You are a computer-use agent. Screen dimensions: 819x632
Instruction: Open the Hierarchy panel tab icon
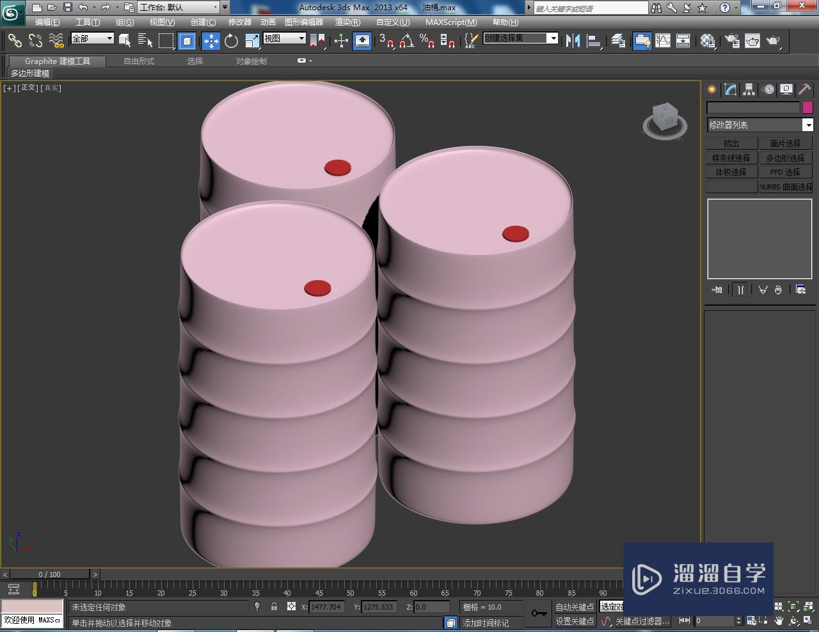(749, 90)
